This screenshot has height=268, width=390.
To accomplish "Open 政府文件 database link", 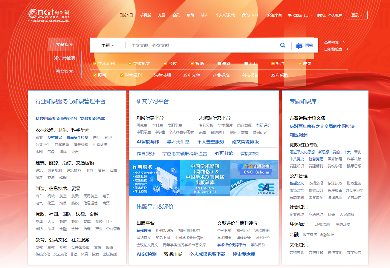I will pos(192,75).
